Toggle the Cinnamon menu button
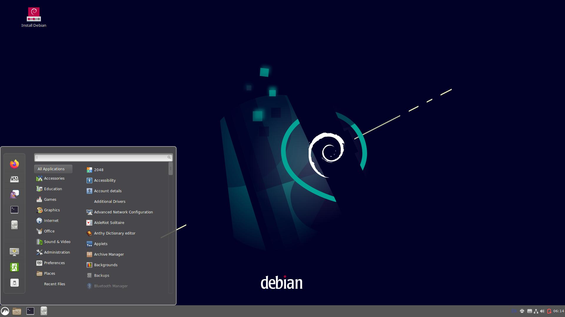Viewport: 565px width, 317px height. pyautogui.click(x=5, y=311)
